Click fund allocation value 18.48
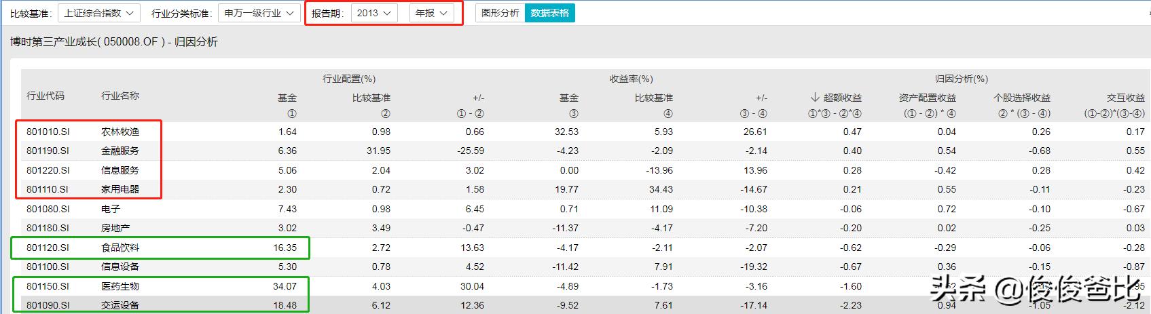This screenshot has width=1151, height=314. (x=285, y=305)
